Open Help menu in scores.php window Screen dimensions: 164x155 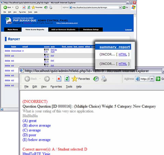(x=36, y=12)
